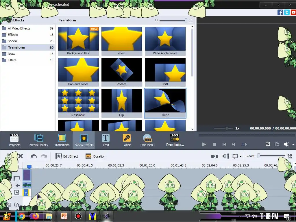This screenshot has height=222, width=296.
Task: Click Edit Effect button
Action: (x=67, y=156)
